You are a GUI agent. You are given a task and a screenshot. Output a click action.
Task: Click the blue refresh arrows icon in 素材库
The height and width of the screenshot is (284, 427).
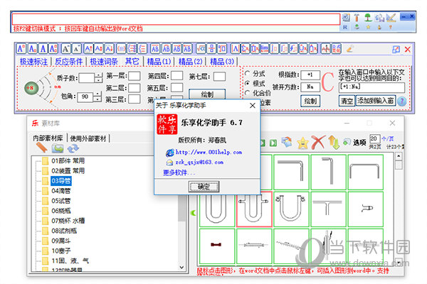(73, 148)
